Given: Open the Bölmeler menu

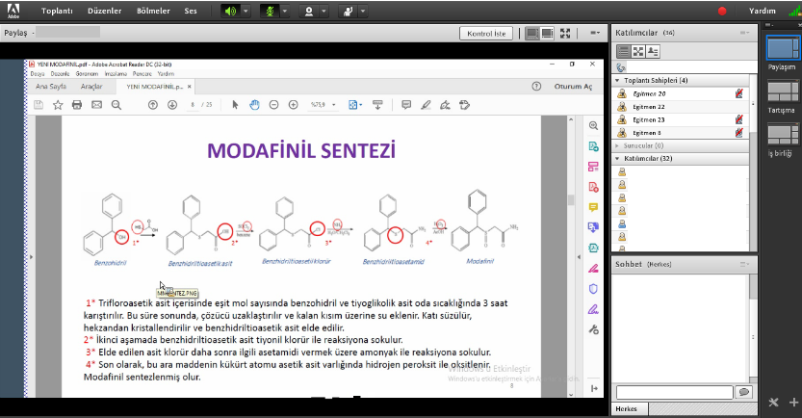Looking at the screenshot, I should [155, 12].
